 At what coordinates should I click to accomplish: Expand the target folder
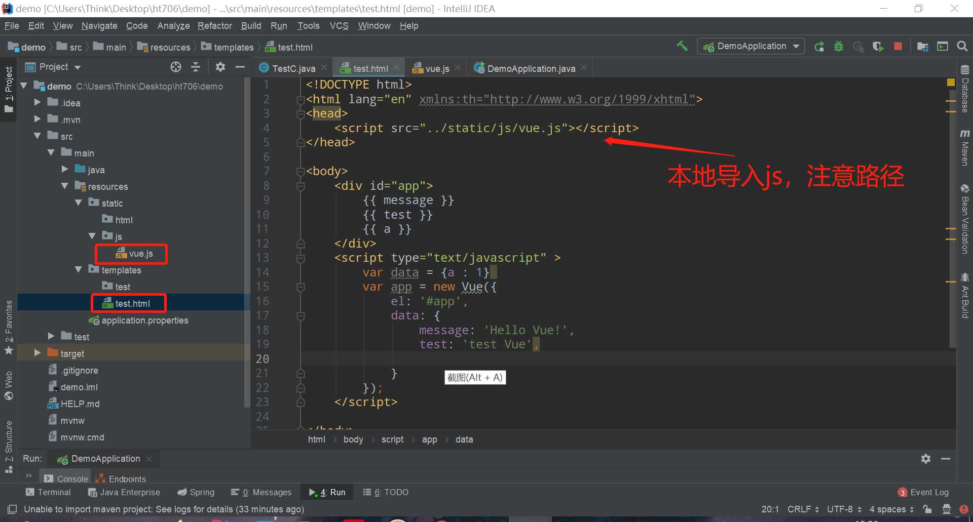click(37, 353)
